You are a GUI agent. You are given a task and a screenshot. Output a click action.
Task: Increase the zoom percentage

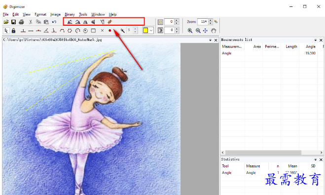tap(211, 20)
